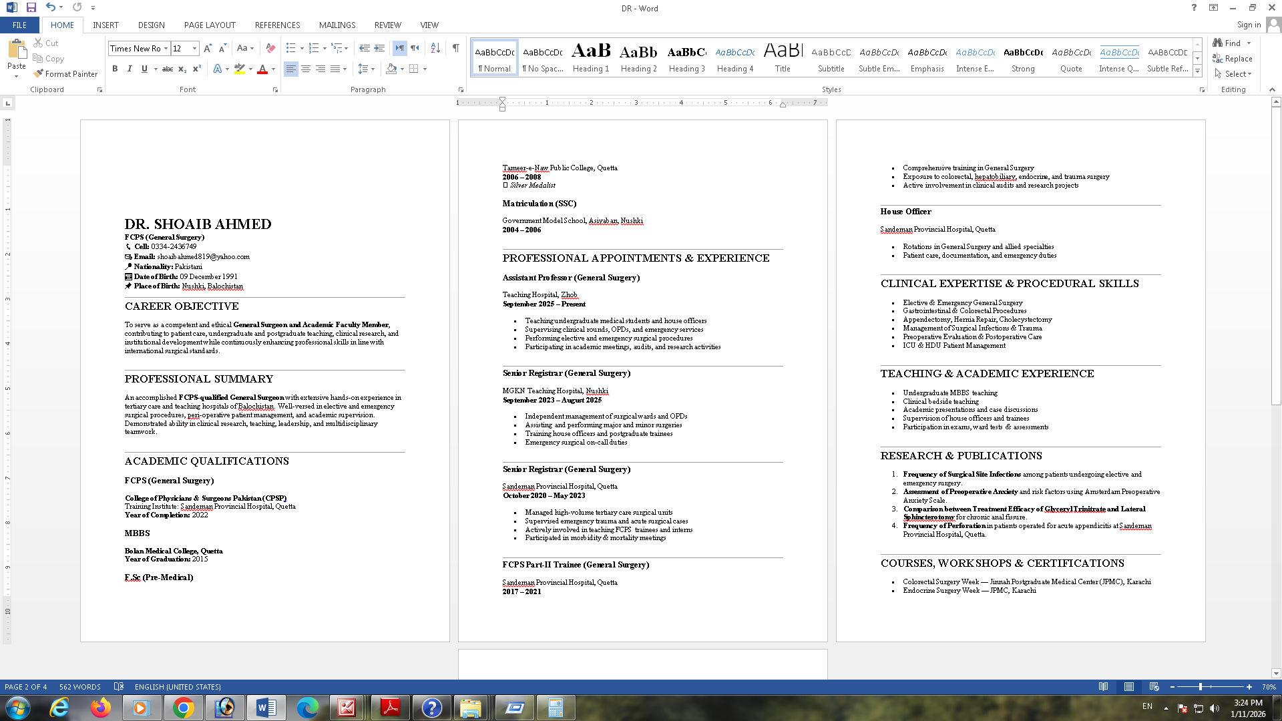
Task: Click the Increase Indent icon
Action: [379, 48]
